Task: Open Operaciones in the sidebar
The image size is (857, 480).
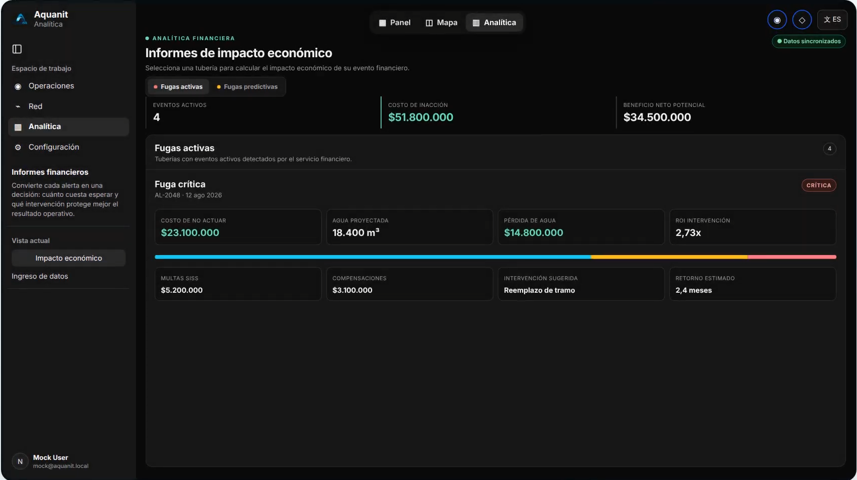Action: 68,86
